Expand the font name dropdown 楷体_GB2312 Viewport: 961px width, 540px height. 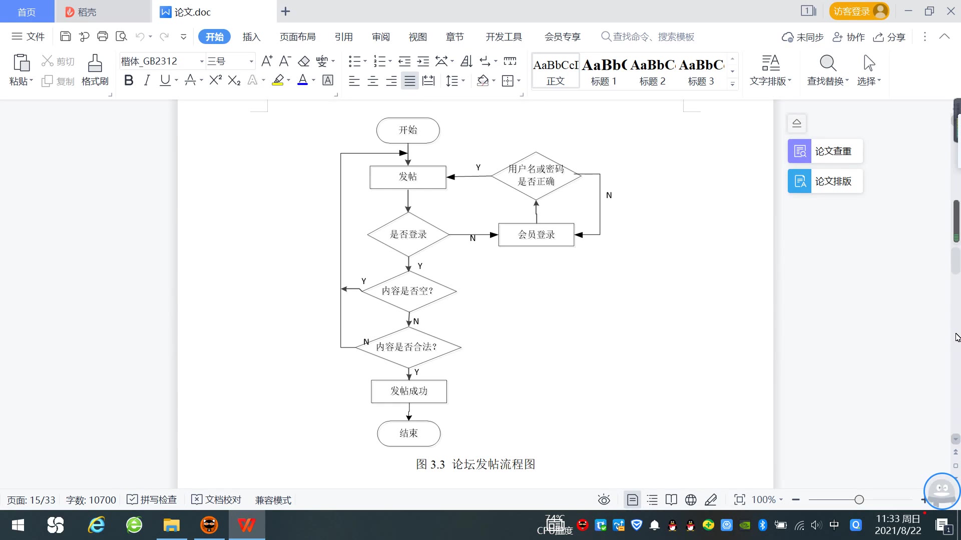tap(202, 61)
